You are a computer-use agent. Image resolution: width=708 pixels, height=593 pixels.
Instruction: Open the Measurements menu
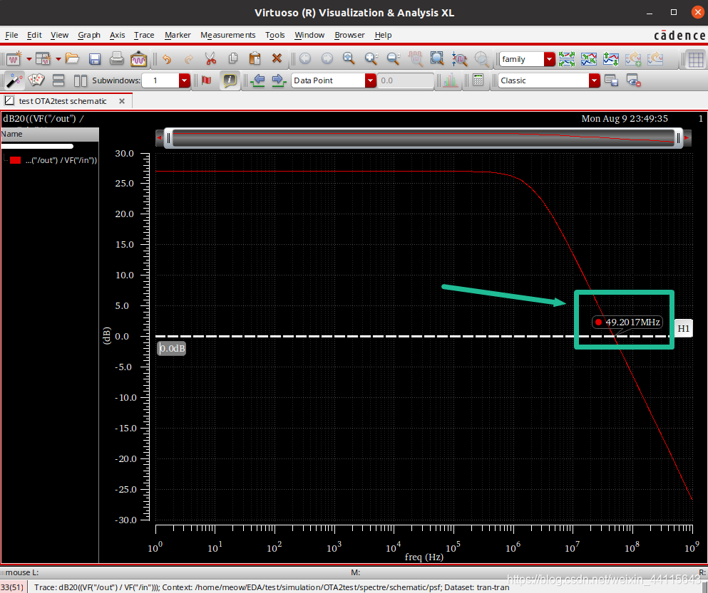click(227, 35)
